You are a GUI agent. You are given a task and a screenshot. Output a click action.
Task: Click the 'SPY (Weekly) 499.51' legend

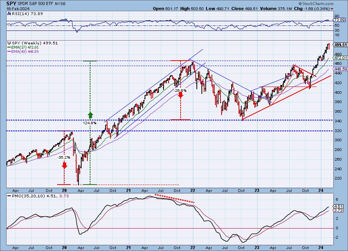35,43
